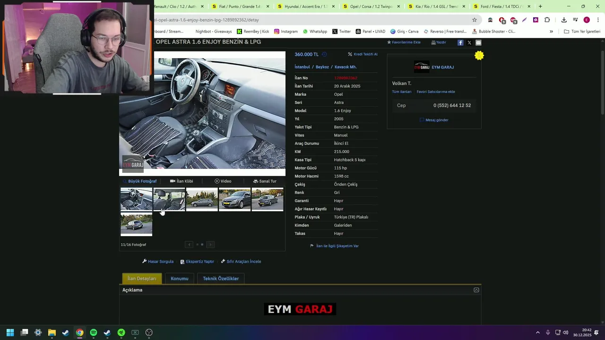Open the Windows Start menu

tap(10, 332)
